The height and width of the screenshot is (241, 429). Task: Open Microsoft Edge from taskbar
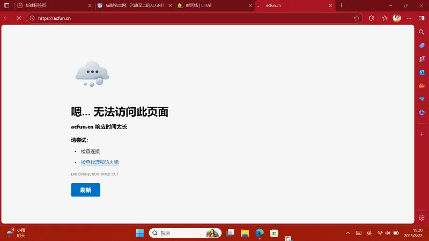pos(260,233)
